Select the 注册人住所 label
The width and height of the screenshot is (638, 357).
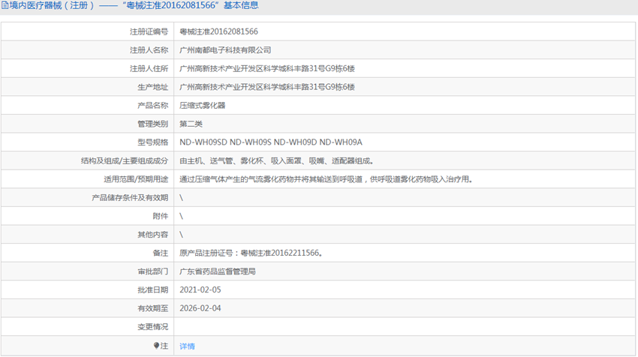[149, 68]
